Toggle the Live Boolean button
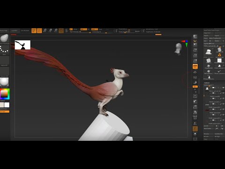225x169 pixels. pyautogui.click(x=25, y=31)
